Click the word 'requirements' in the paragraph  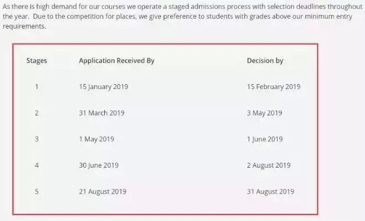point(24,26)
